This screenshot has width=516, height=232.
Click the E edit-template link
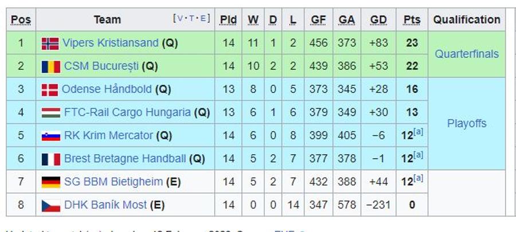(203, 18)
